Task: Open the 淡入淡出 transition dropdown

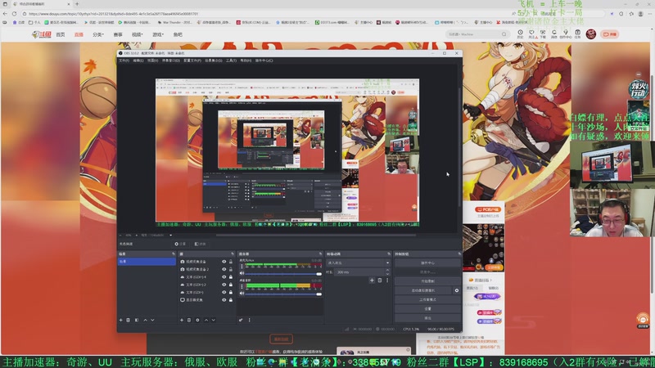Action: 358,263
